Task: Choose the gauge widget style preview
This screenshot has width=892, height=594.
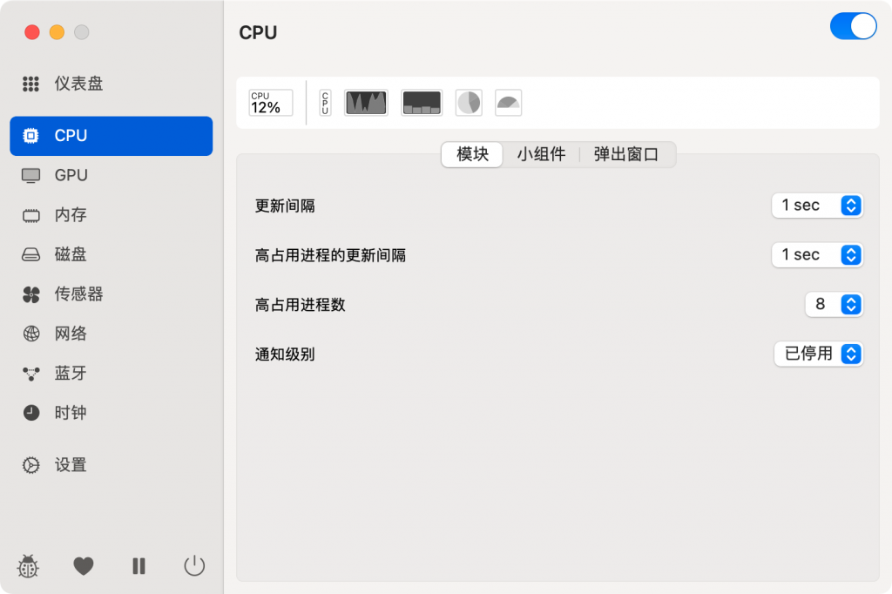Action: tap(508, 102)
